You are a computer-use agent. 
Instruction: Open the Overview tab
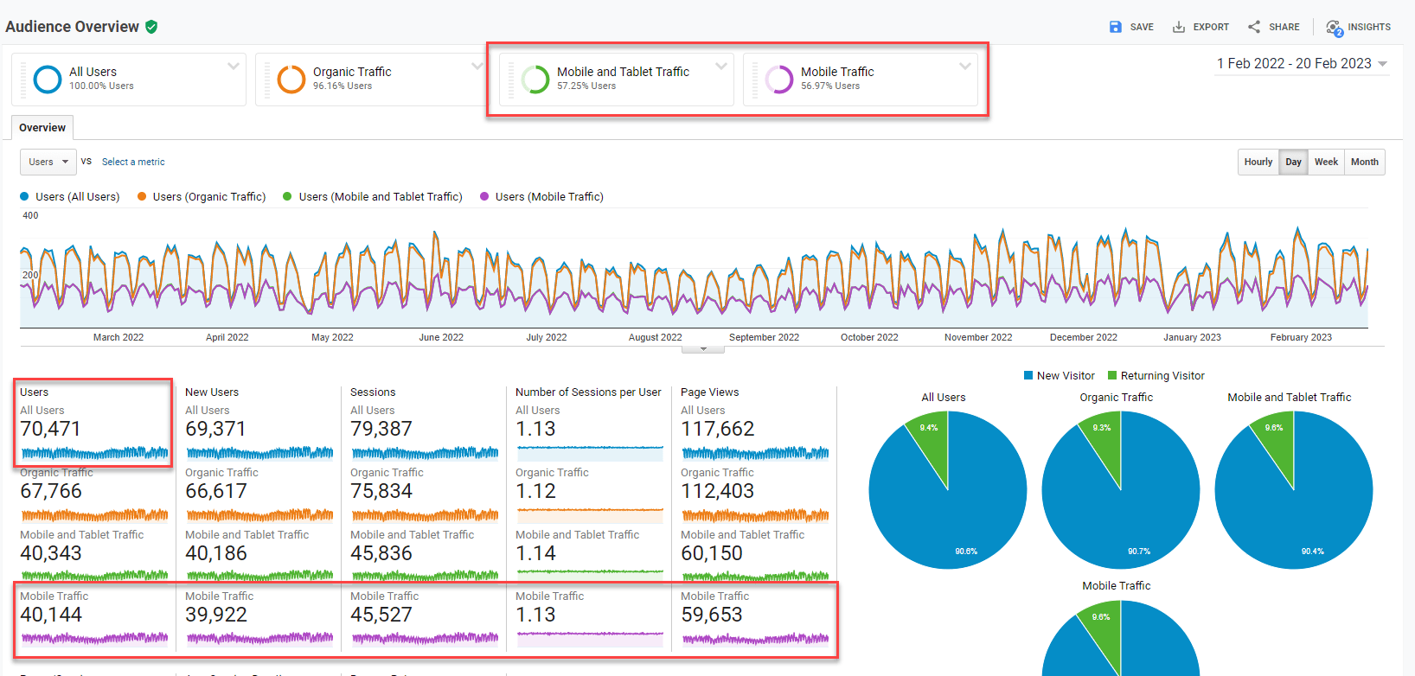tap(42, 128)
